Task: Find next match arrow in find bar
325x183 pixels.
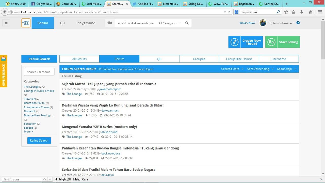Action: tap(50, 179)
